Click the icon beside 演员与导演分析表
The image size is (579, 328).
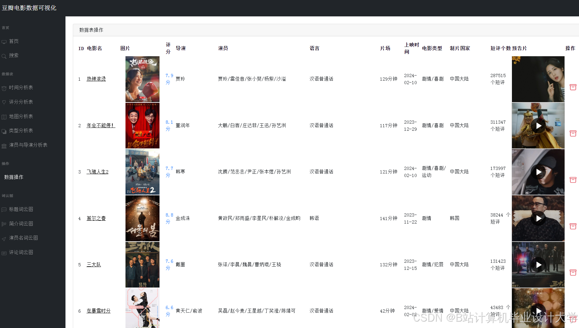point(4,146)
